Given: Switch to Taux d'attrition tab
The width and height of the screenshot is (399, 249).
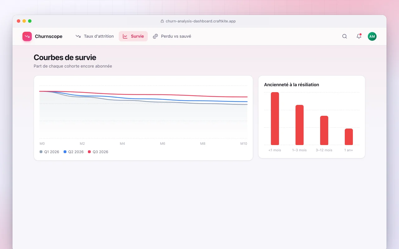Looking at the screenshot, I should point(95,36).
